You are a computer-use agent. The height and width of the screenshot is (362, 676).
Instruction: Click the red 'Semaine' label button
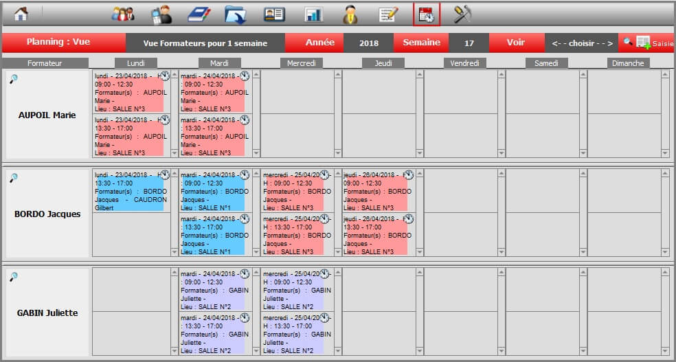tap(421, 43)
